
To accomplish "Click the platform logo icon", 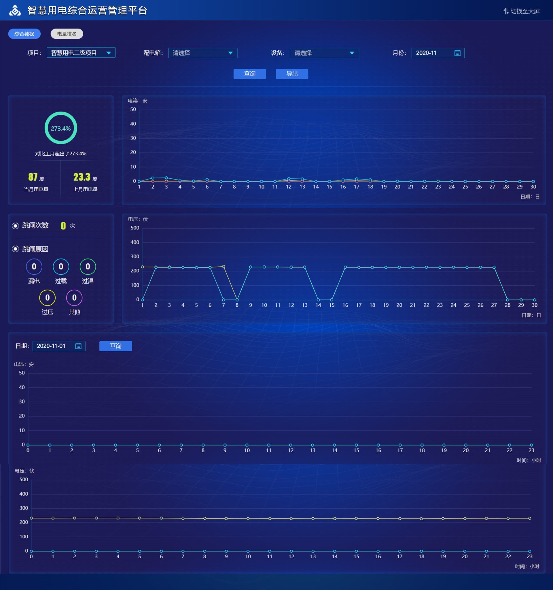I will point(15,10).
